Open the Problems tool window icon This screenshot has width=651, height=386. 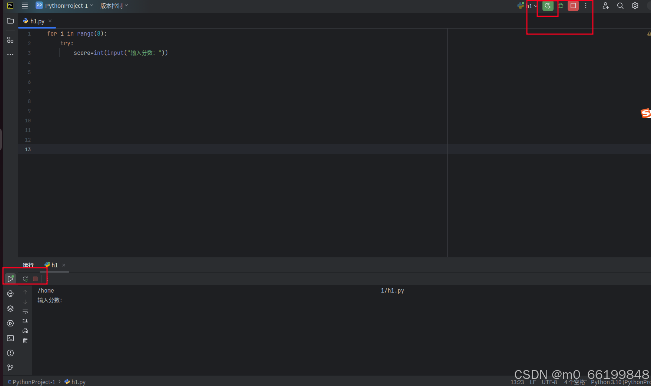(10, 353)
